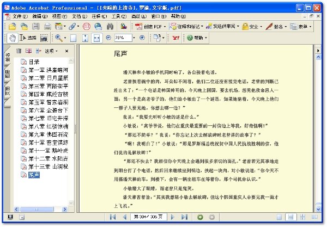The height and width of the screenshot is (227, 327).
Task: Select the Zoom In magnifier tool
Action: coord(59,38)
